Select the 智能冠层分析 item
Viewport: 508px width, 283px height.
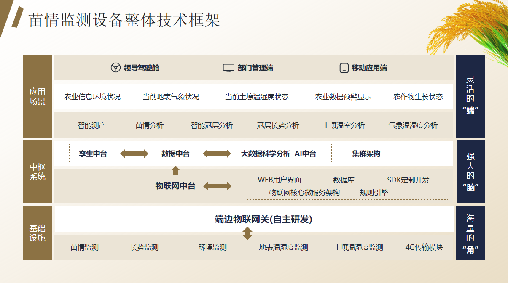tap(212, 125)
